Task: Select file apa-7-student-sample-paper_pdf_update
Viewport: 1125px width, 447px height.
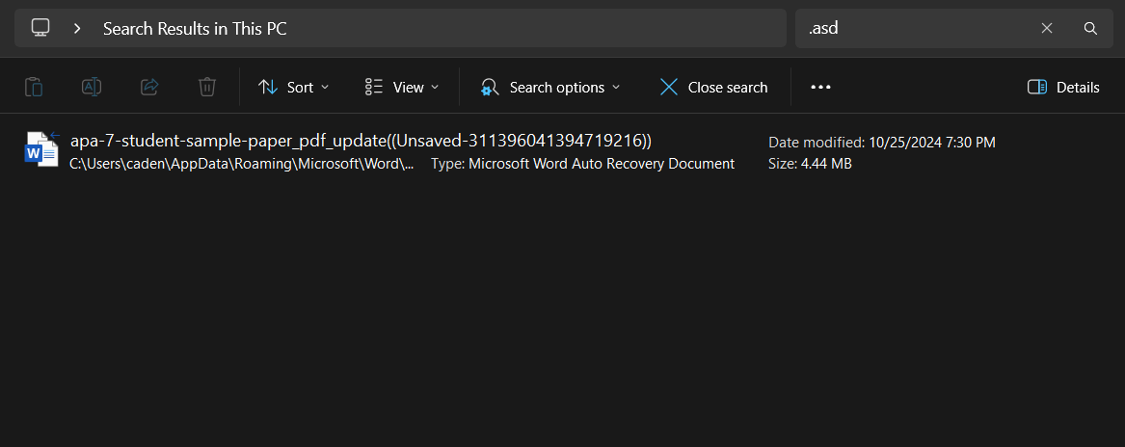Action: pyautogui.click(x=361, y=140)
